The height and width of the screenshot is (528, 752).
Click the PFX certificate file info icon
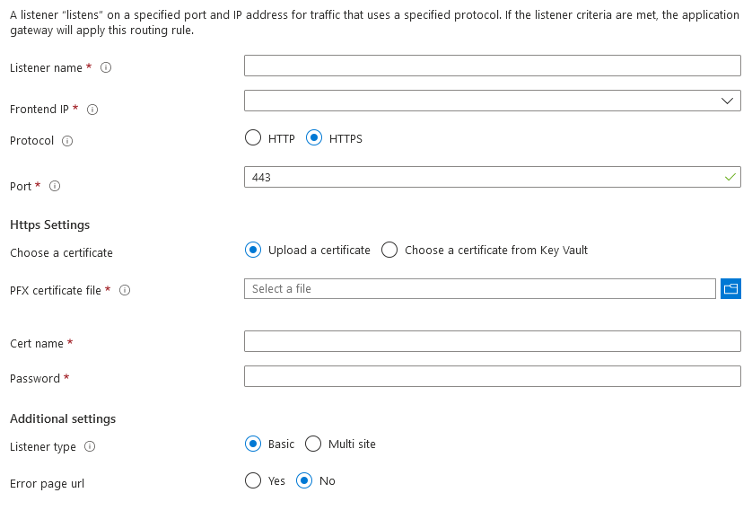(125, 291)
